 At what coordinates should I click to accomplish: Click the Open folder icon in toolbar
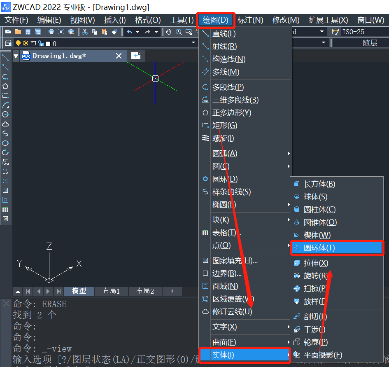pos(18,32)
